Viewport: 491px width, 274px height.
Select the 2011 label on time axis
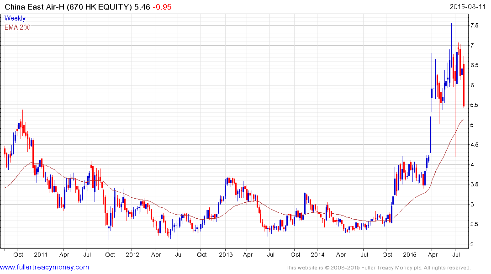[x=40, y=254]
